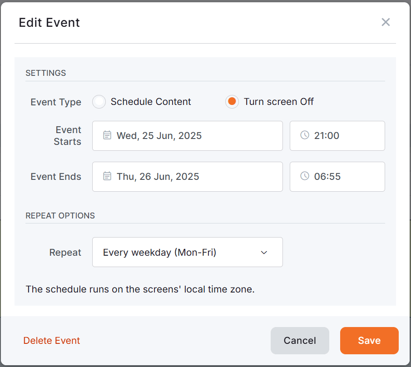This screenshot has width=411, height=367.
Task: Click the Schedule Content label text
Action: click(x=151, y=102)
